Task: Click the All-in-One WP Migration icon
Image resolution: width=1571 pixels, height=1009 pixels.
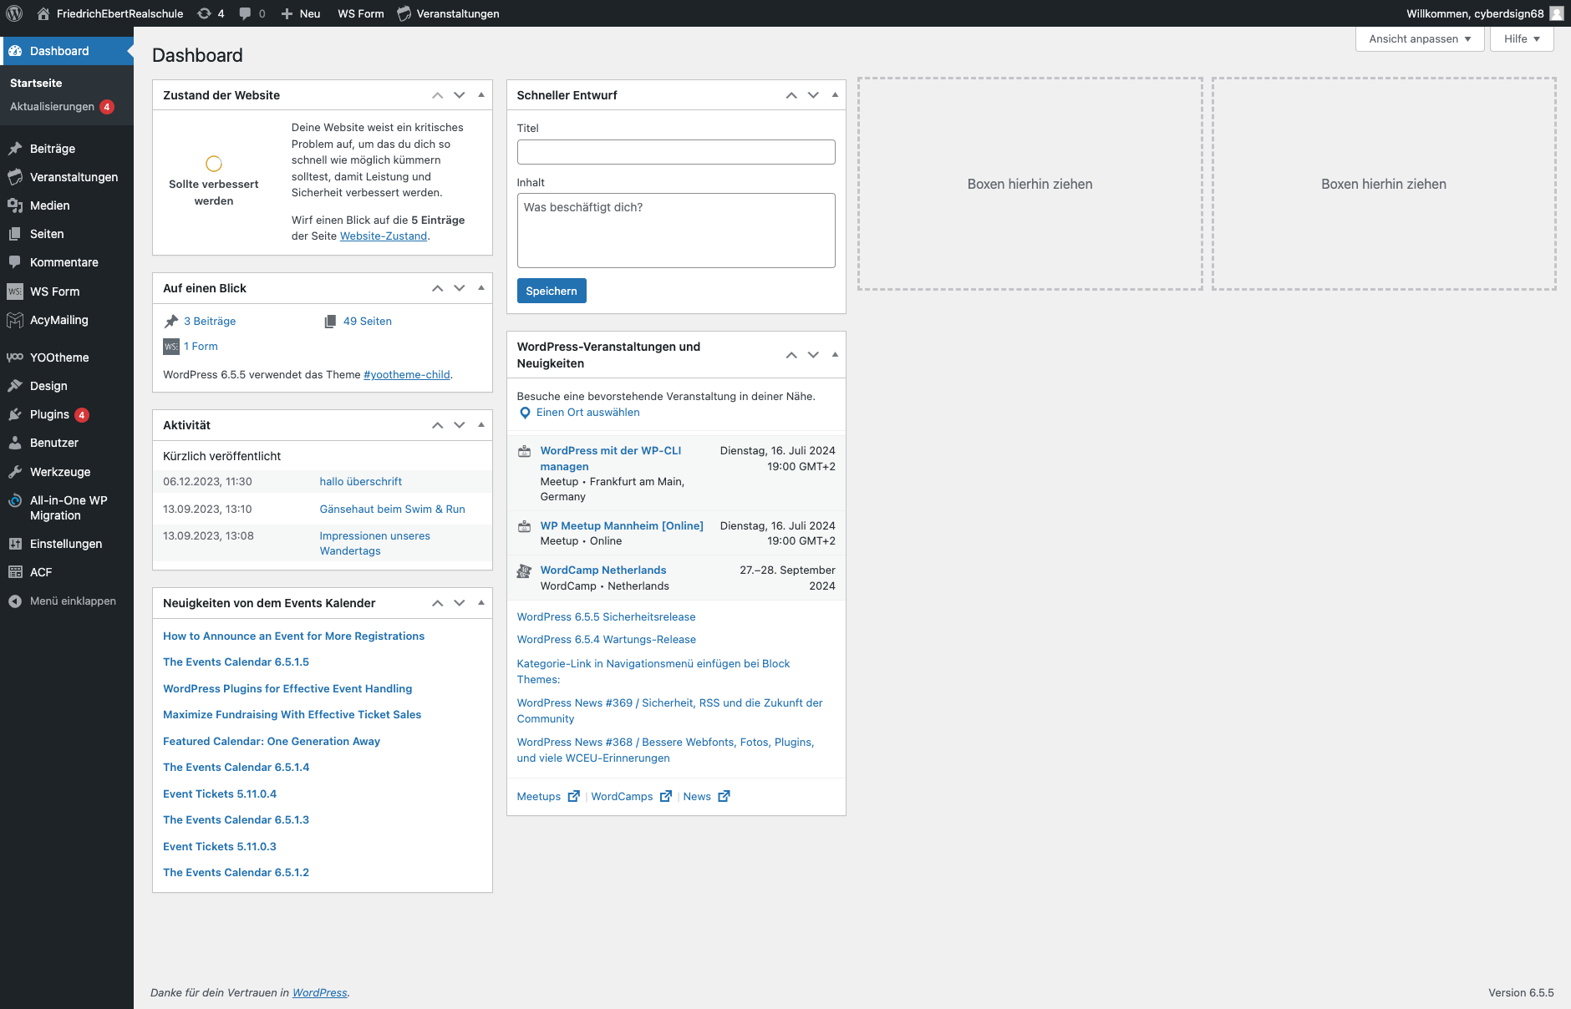Action: pos(15,500)
